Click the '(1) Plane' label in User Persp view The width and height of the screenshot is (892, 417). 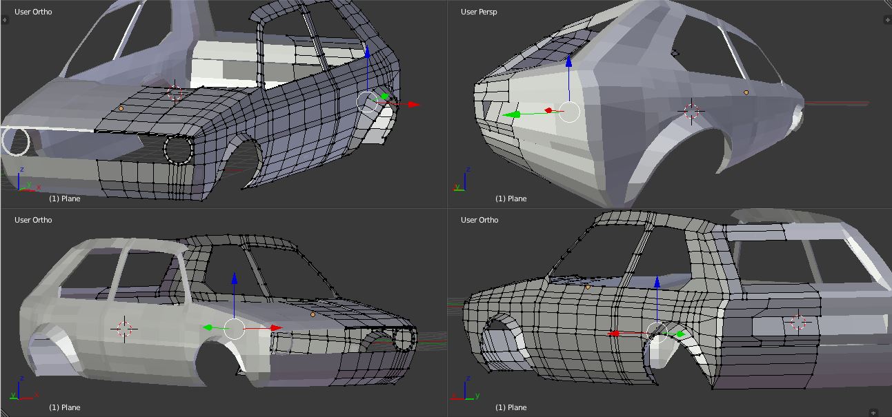coord(511,199)
